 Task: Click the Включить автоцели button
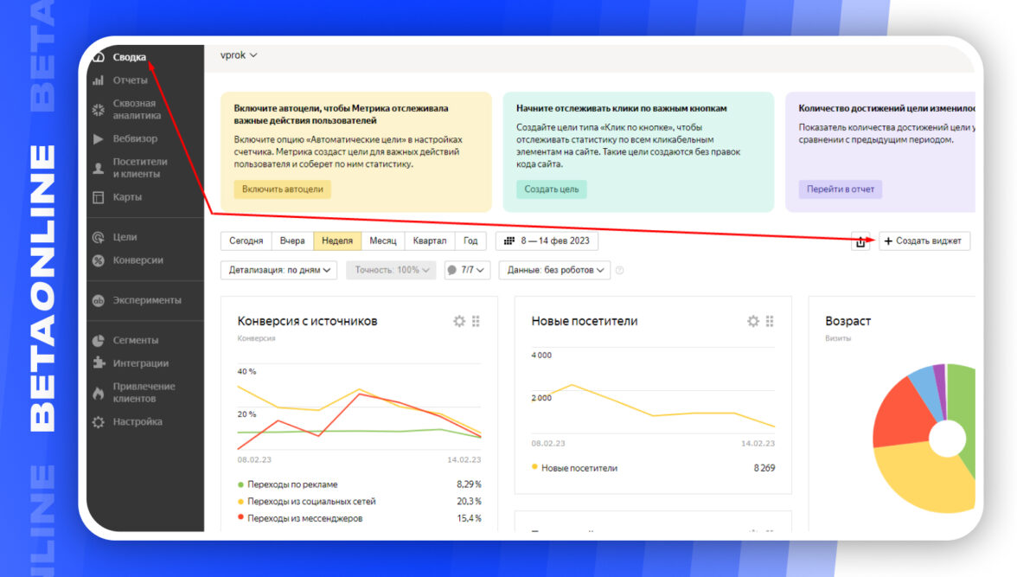pos(282,189)
